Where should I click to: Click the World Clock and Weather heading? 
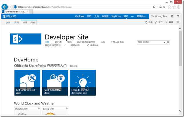point(34,103)
